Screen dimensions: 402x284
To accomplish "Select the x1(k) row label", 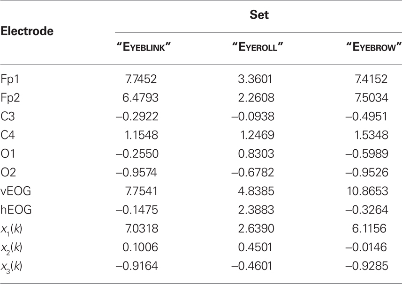I will click(12, 229).
